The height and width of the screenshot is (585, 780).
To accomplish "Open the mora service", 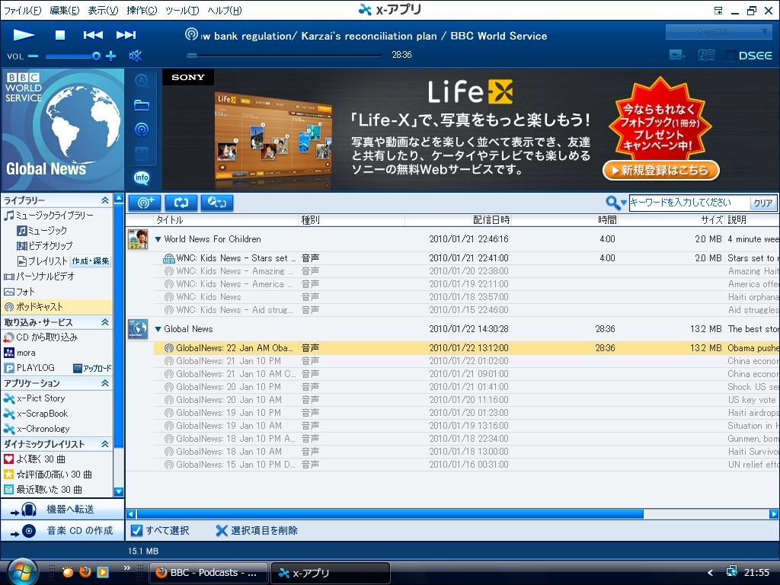I will [x=19, y=353].
